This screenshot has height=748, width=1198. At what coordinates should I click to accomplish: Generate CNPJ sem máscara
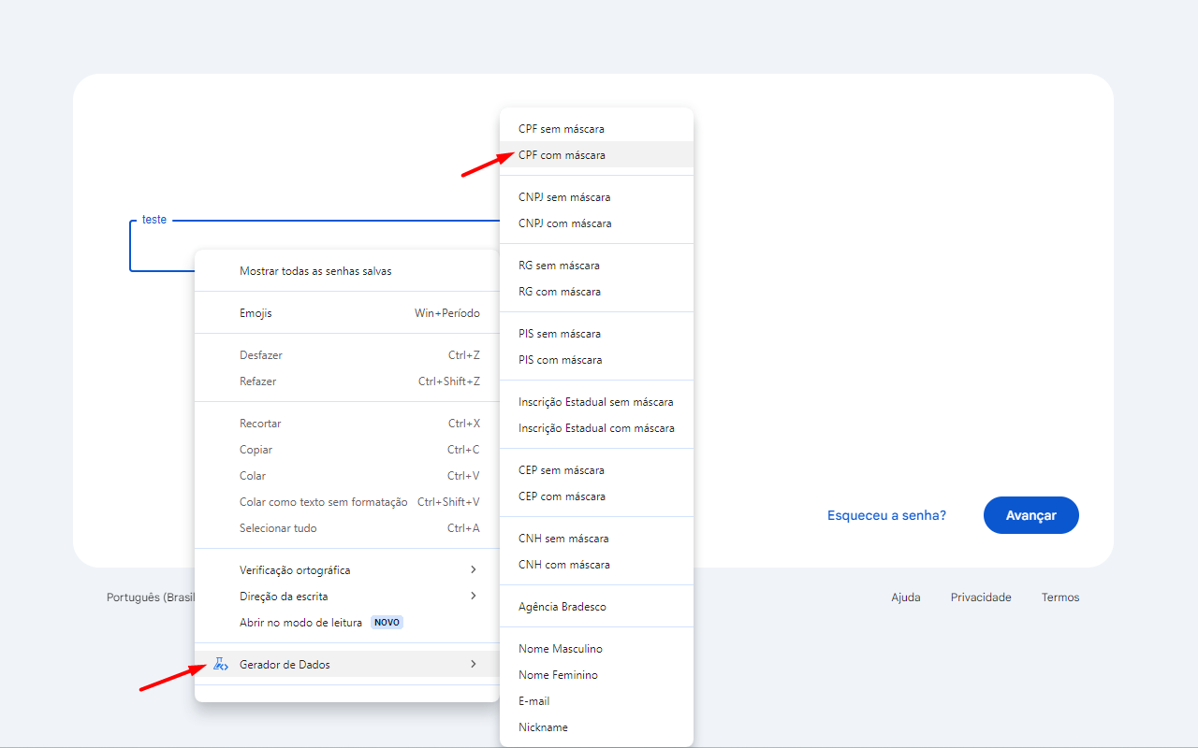[x=596, y=197]
